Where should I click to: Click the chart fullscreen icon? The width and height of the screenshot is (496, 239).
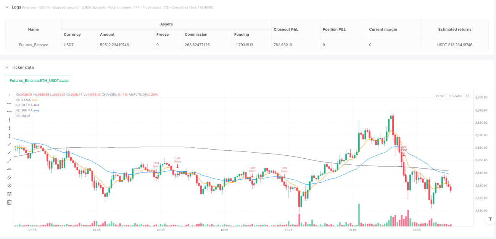[x=467, y=96]
